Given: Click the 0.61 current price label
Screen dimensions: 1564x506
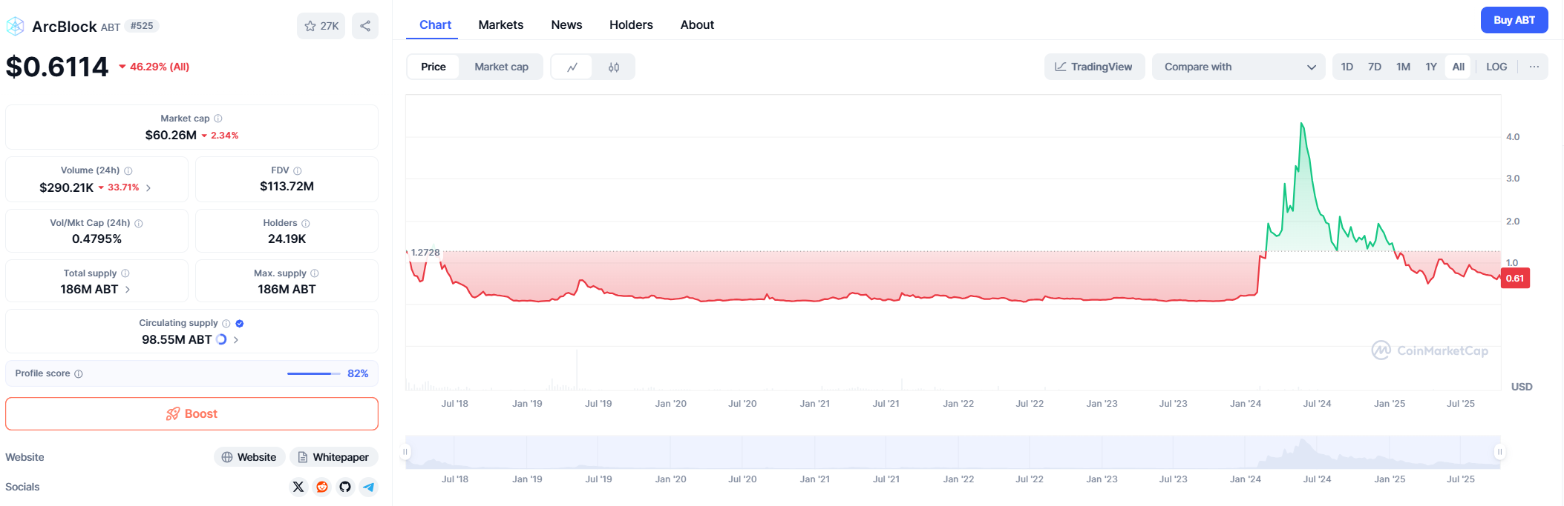Looking at the screenshot, I should point(1515,279).
